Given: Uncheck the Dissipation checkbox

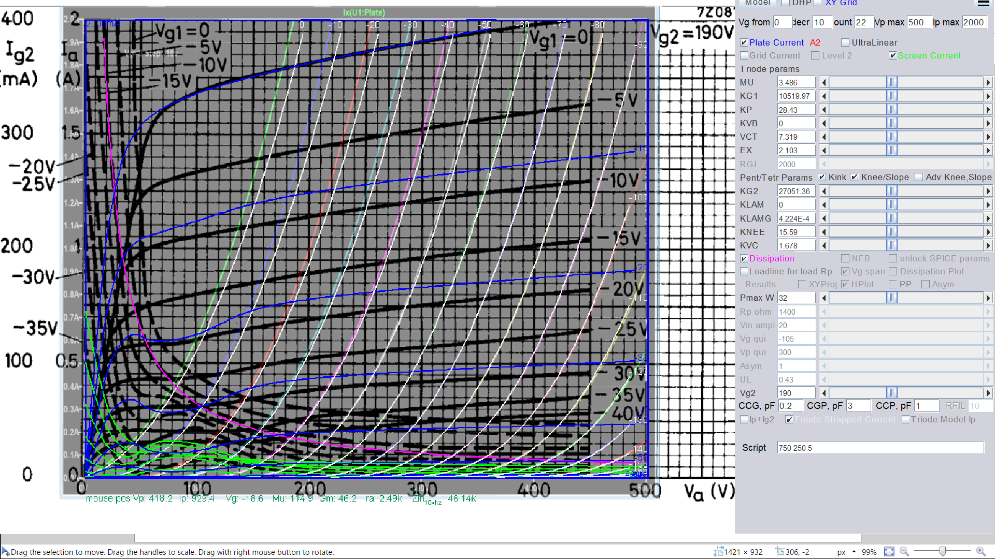Looking at the screenshot, I should [744, 258].
